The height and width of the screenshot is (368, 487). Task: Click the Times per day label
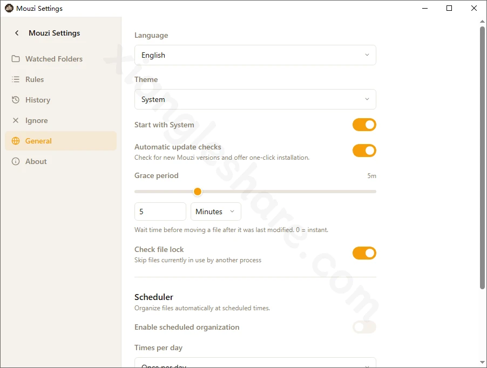[158, 347]
